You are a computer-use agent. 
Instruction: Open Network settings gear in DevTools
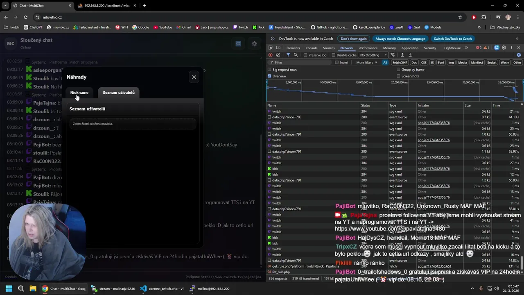click(x=519, y=55)
